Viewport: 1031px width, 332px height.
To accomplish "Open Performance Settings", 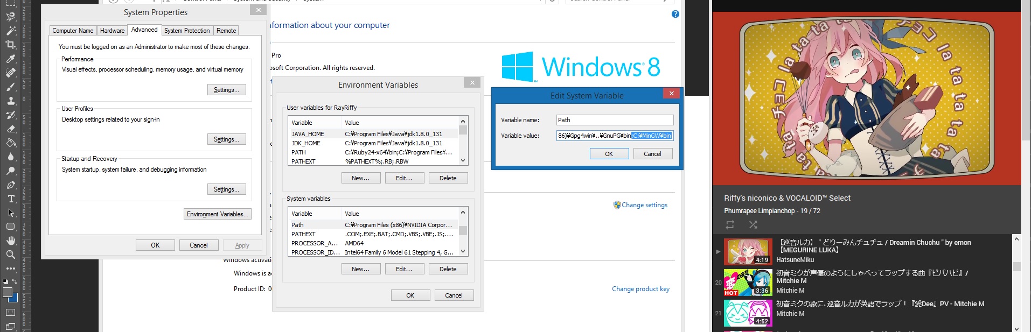I will tap(226, 90).
